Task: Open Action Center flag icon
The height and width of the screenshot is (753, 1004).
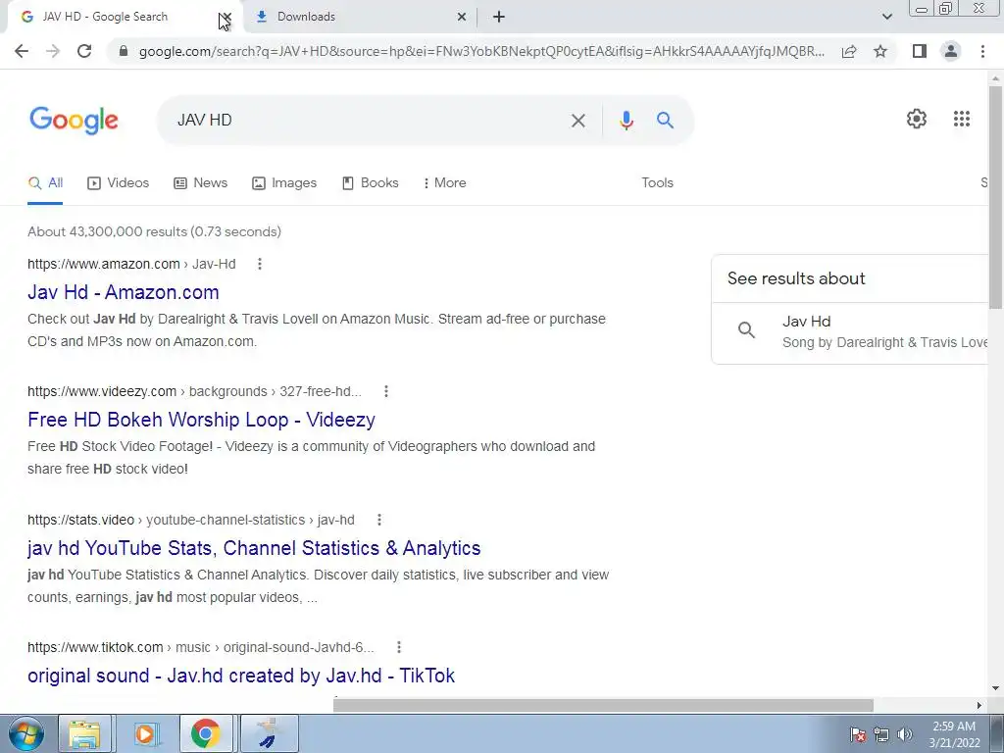Action: click(857, 734)
